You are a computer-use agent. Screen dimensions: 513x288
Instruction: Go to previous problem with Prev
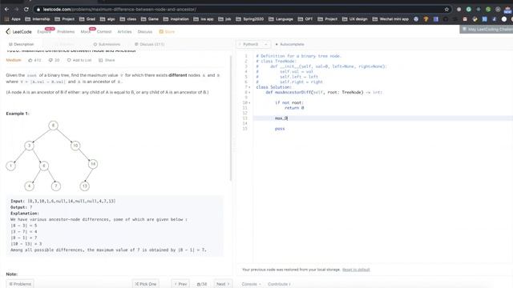pos(180,284)
